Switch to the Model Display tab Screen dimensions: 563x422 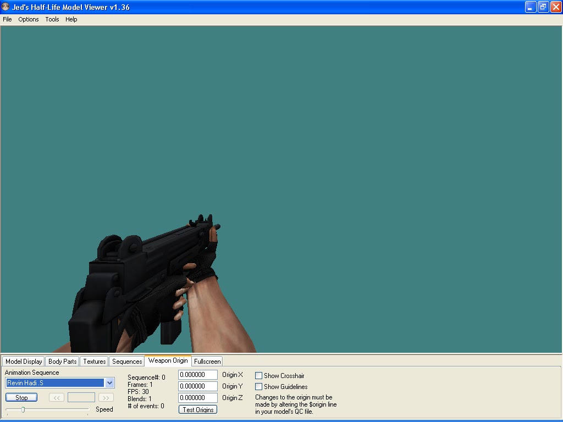point(24,362)
